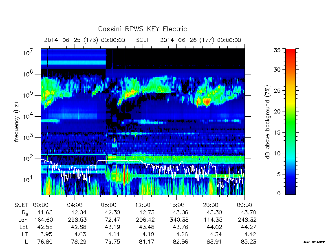Select the time tick label '16:00'
The width and height of the screenshot is (326, 244).
click(x=177, y=205)
